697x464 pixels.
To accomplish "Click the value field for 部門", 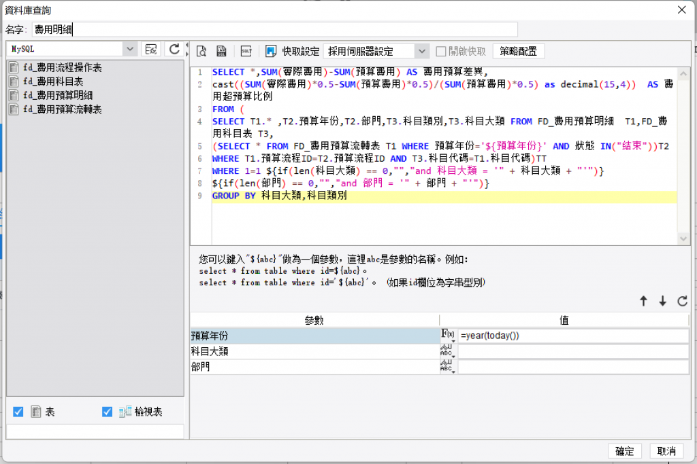I will [x=573, y=367].
